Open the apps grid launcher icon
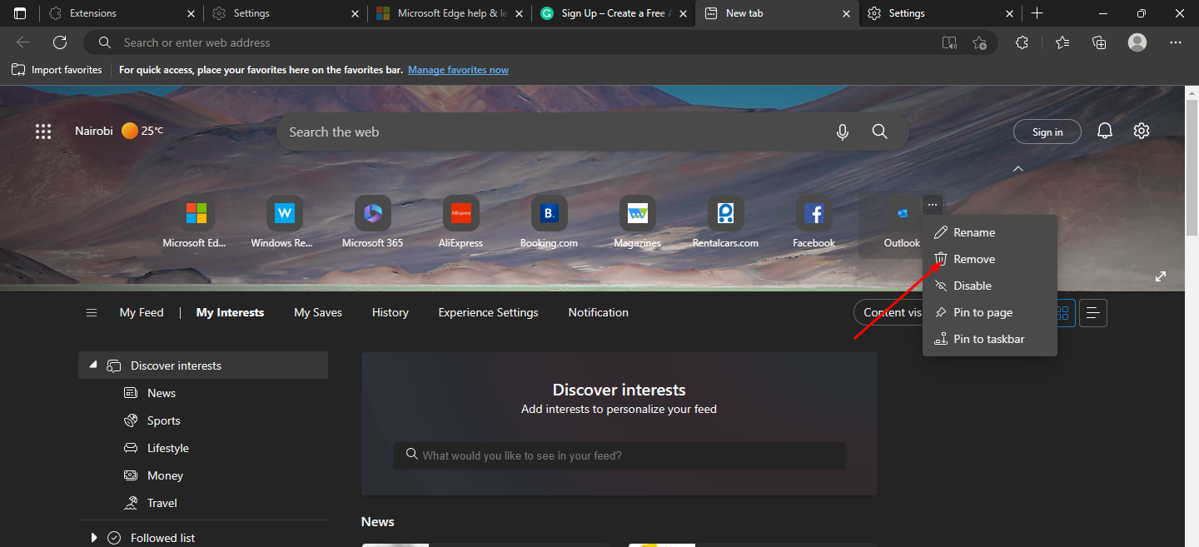The height and width of the screenshot is (547, 1199). tap(43, 131)
